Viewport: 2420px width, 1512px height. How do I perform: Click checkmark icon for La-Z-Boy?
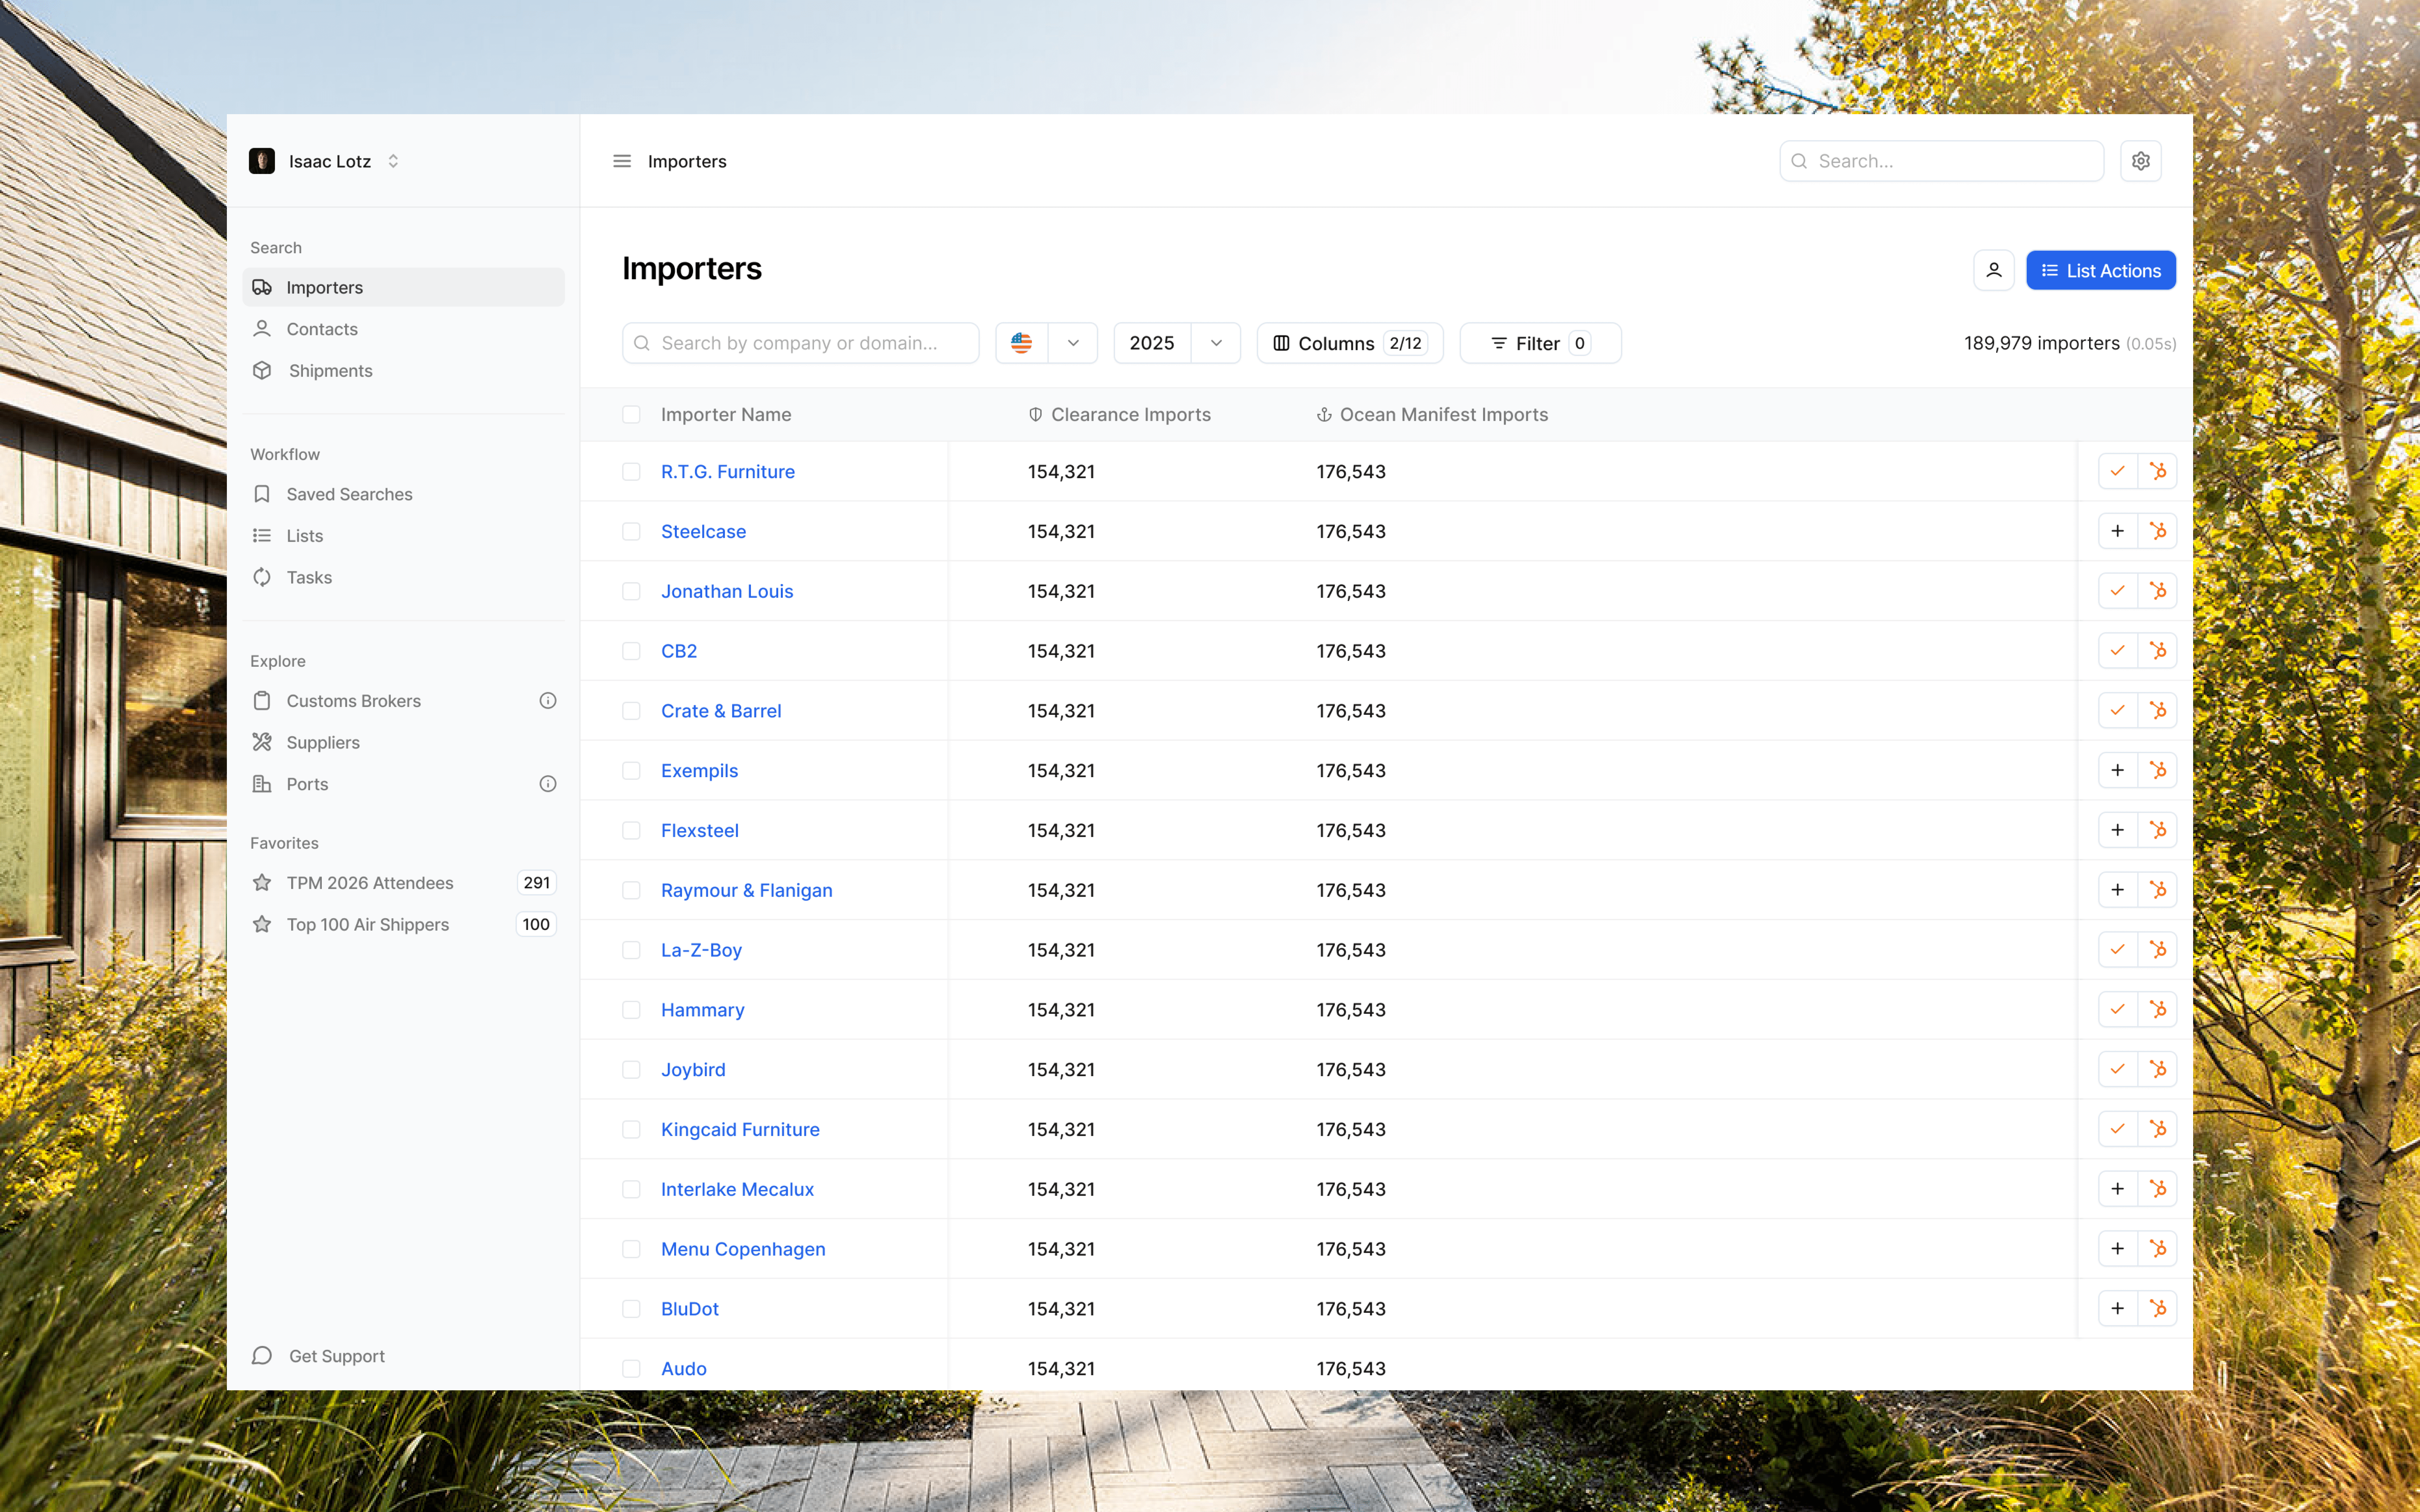click(x=2118, y=950)
